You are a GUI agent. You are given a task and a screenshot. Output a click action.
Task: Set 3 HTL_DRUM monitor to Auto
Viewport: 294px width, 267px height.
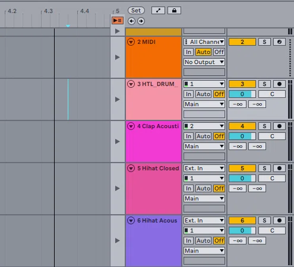[x=203, y=94]
